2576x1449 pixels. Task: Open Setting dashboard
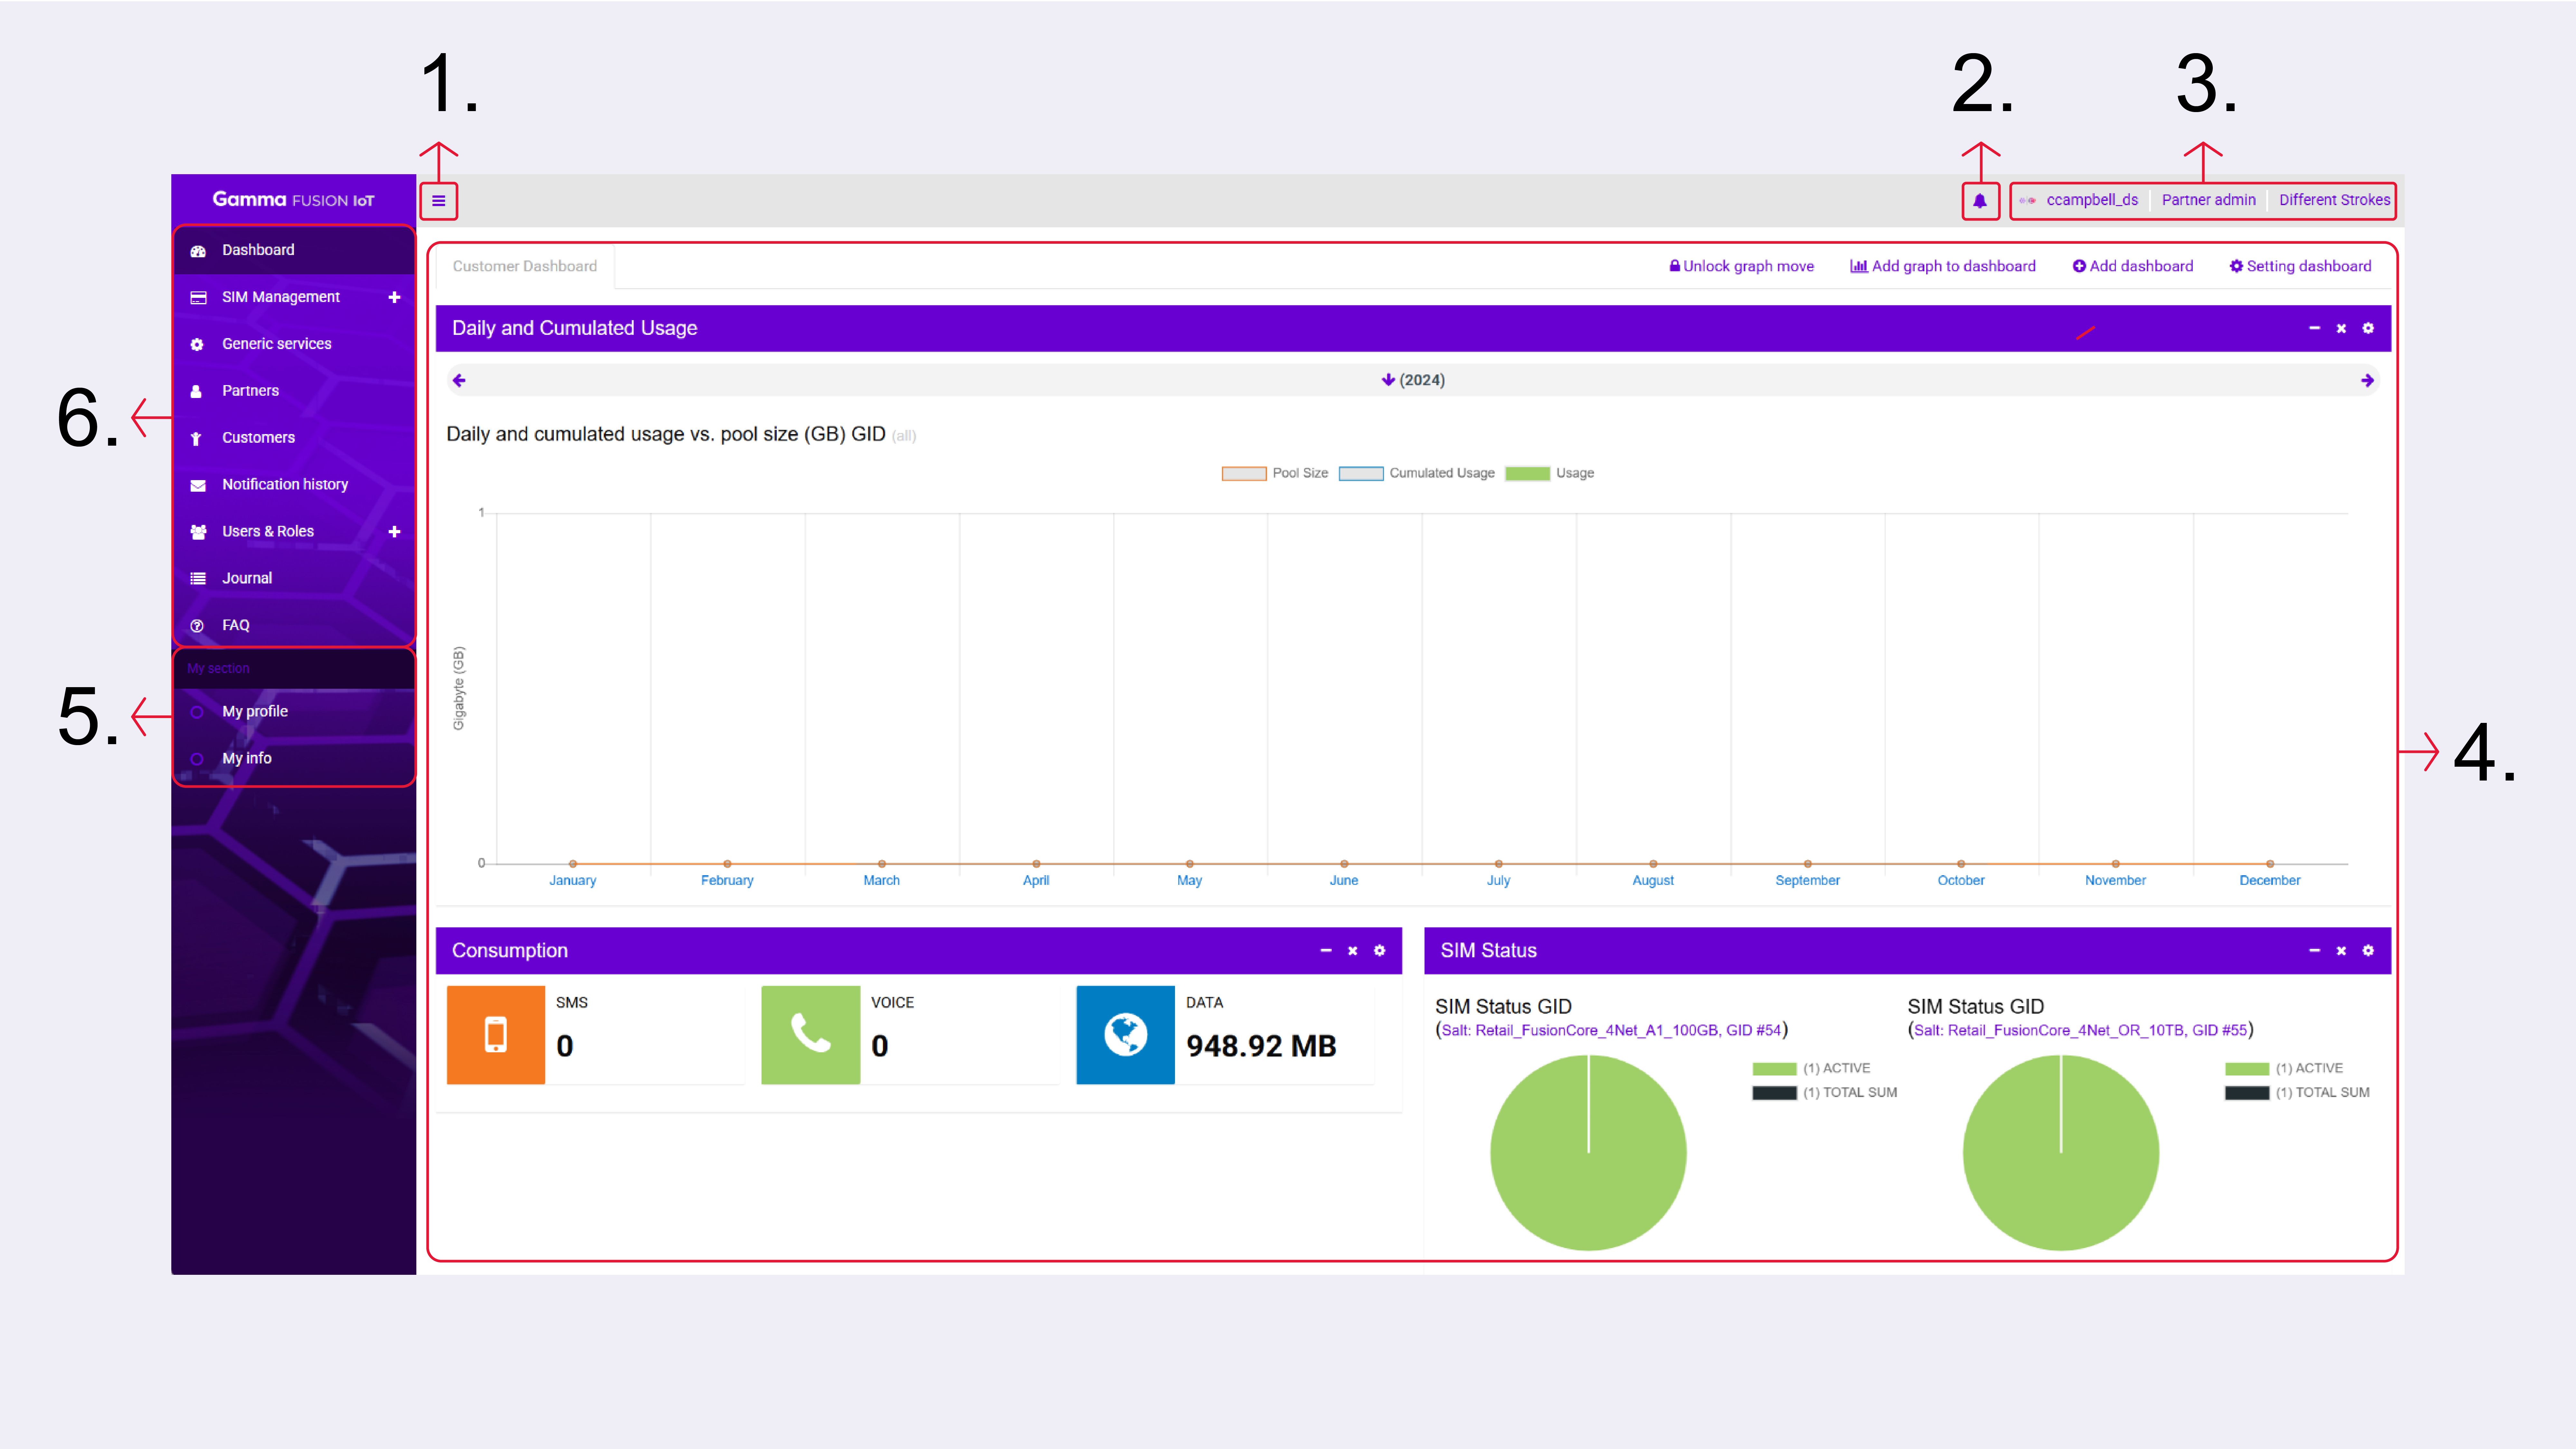(2301, 267)
